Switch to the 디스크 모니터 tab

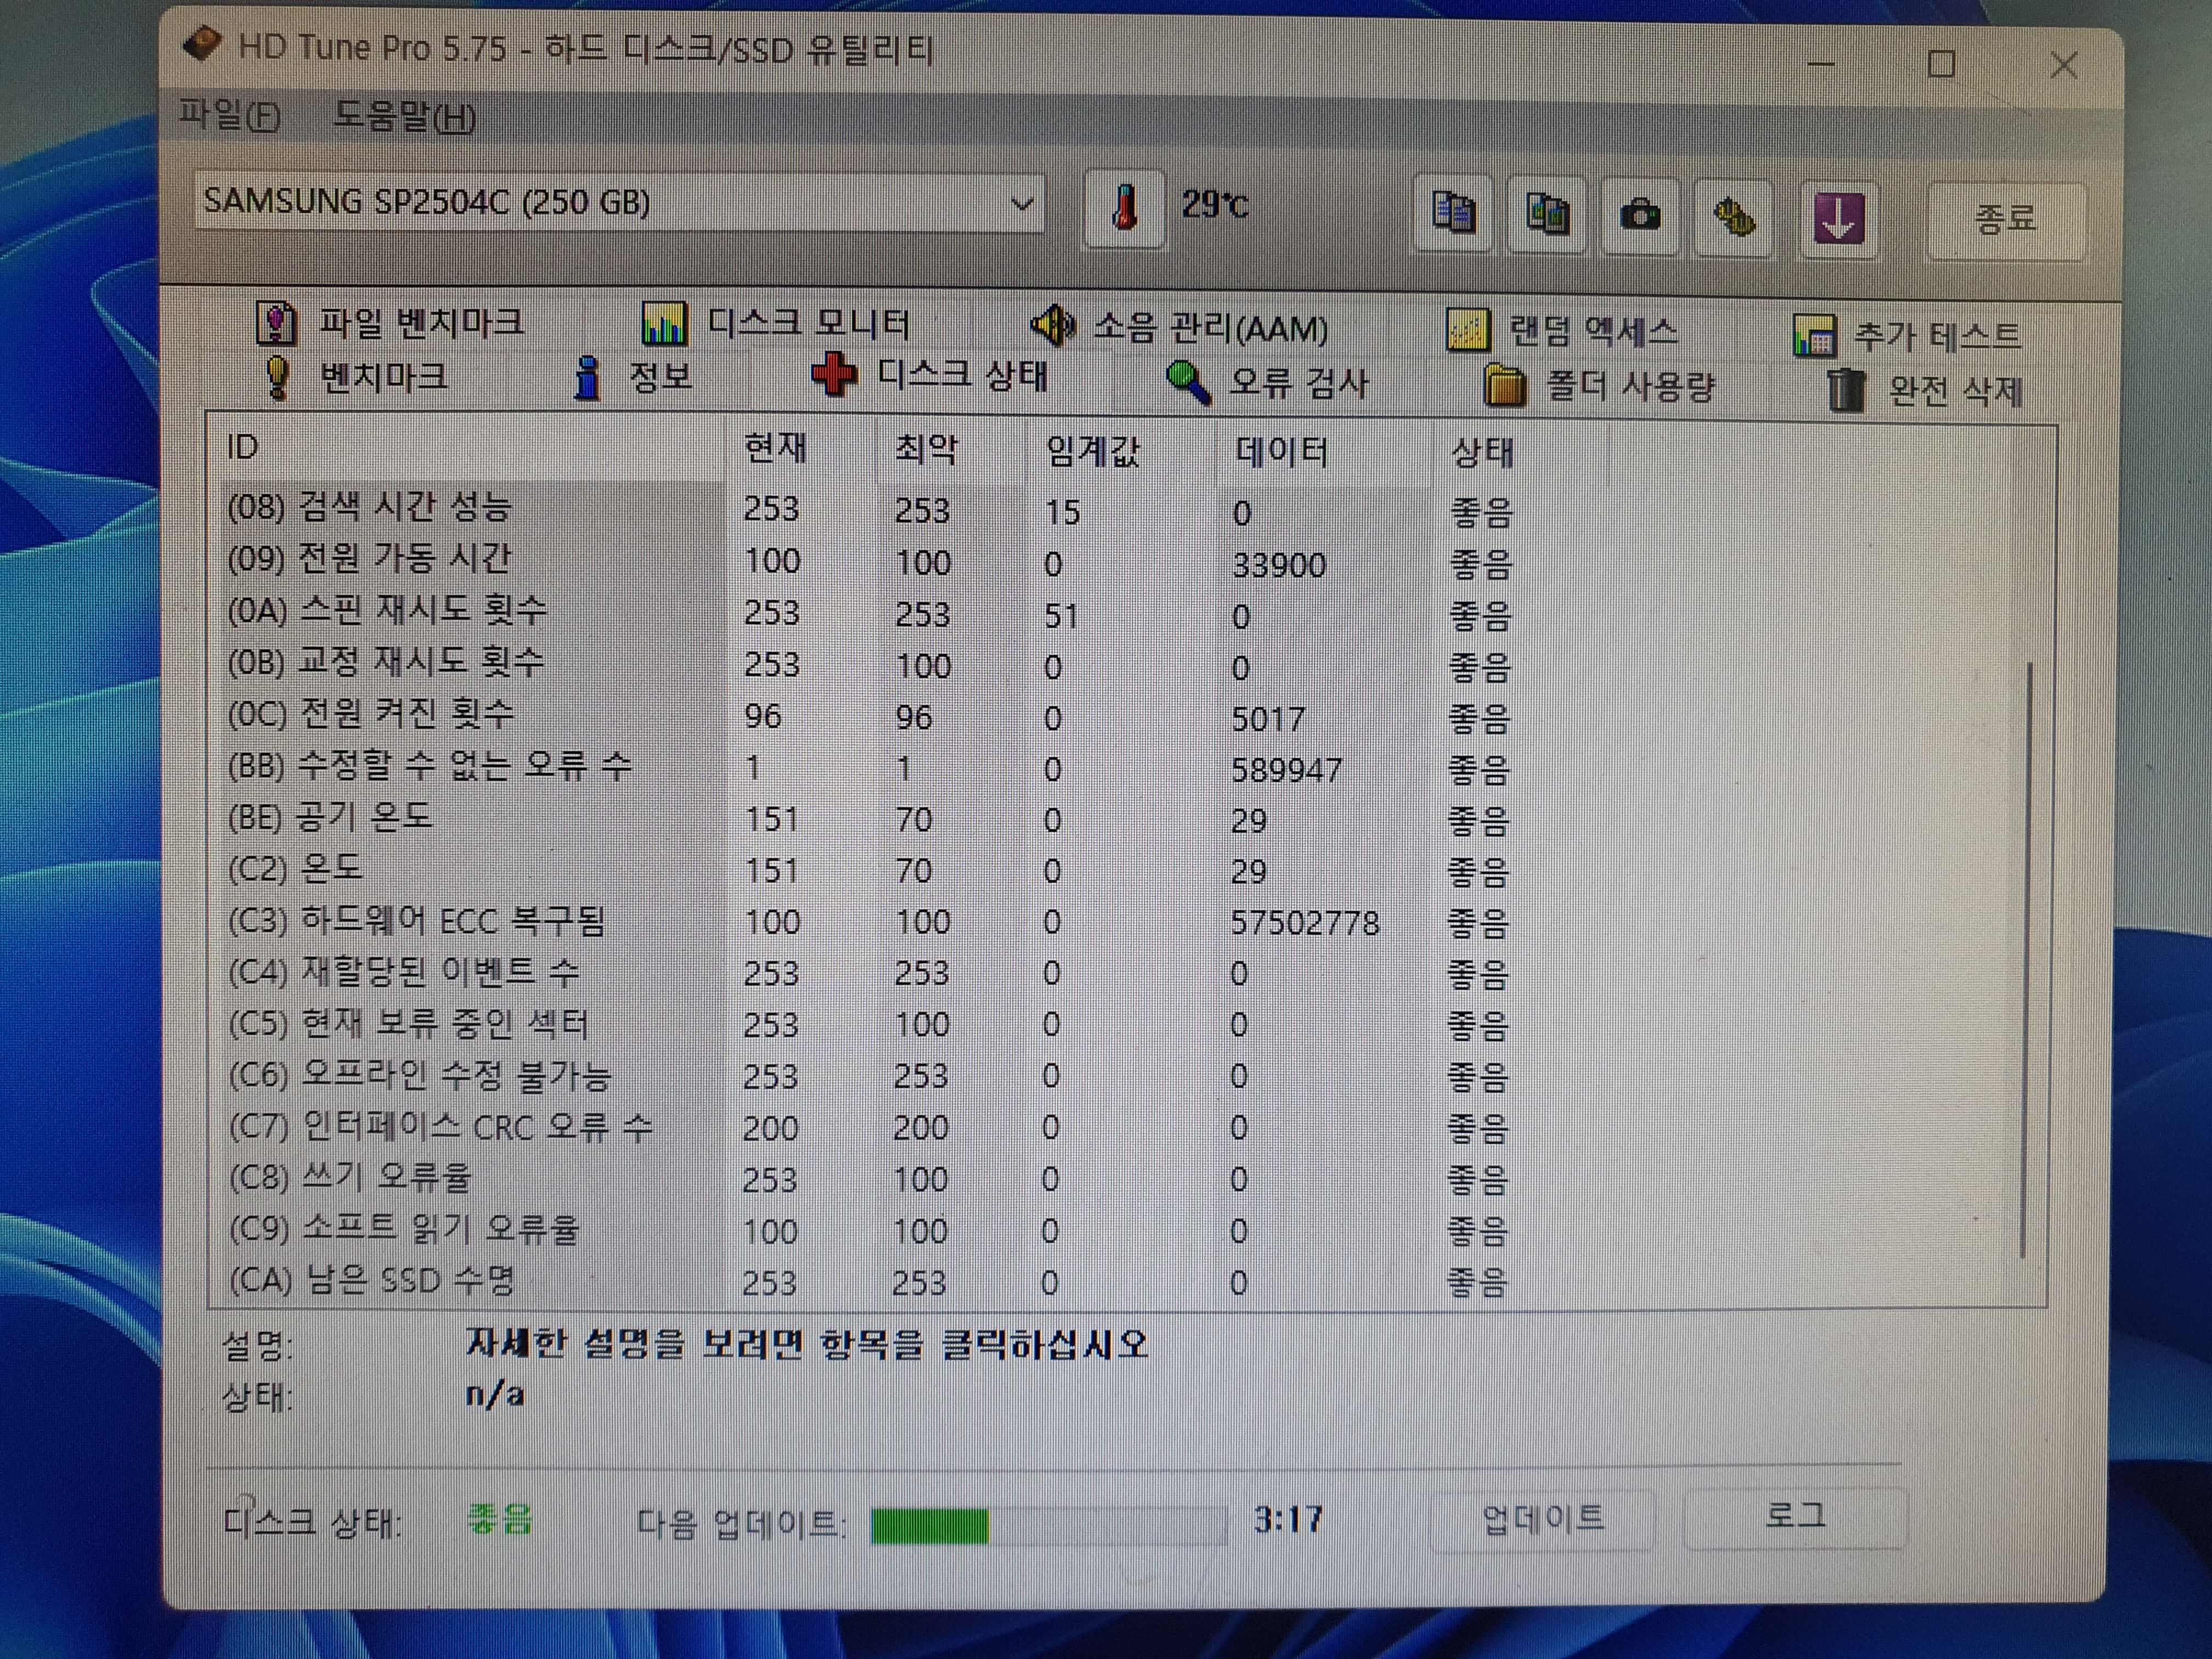pos(776,323)
